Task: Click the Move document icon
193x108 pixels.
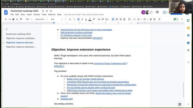Action: tap(47, 11)
